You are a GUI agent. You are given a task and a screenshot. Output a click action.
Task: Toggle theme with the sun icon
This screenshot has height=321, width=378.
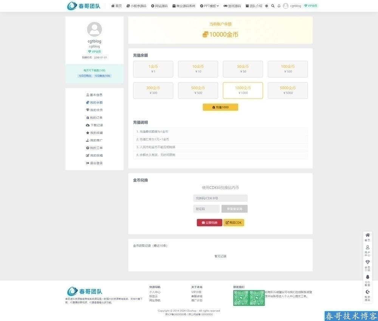pyautogui.click(x=266, y=6)
